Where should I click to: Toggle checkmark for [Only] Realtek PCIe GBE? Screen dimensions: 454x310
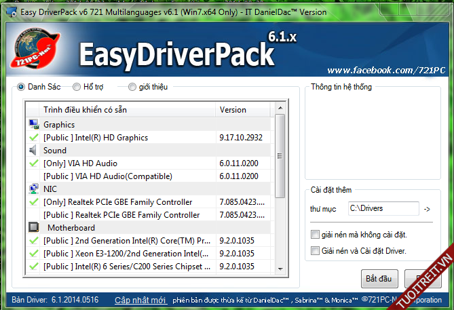pos(34,202)
